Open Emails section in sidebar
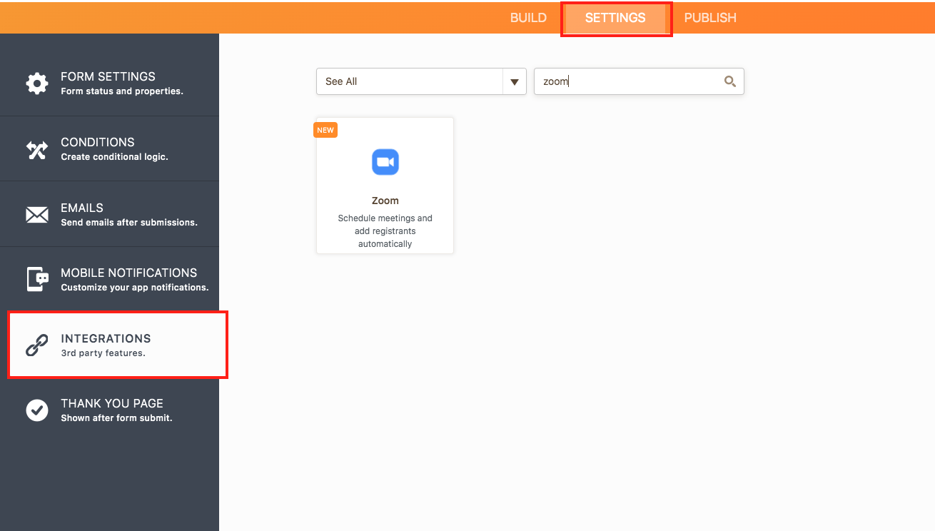This screenshot has width=935, height=531. [x=109, y=215]
